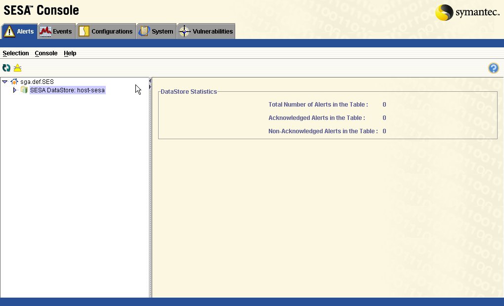Click the sga.def.SES domain house icon

coord(14,82)
